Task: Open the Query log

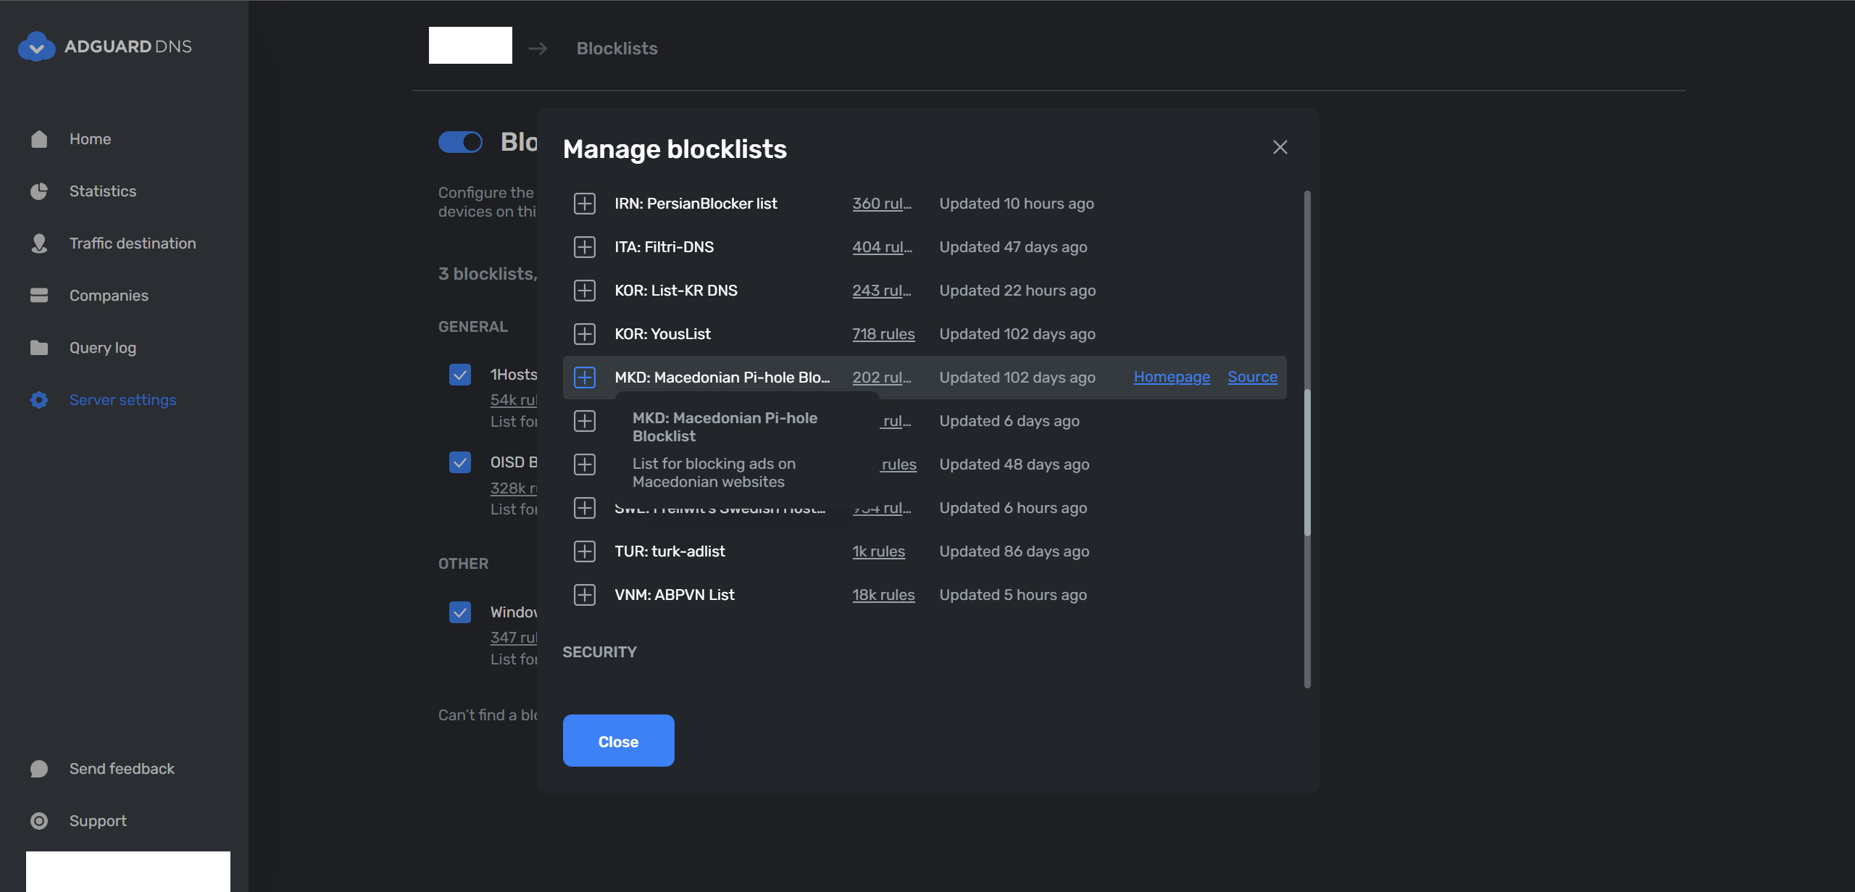Action: 101,347
